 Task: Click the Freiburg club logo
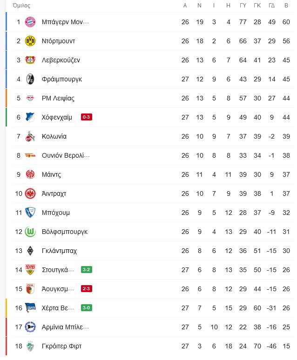click(30, 79)
